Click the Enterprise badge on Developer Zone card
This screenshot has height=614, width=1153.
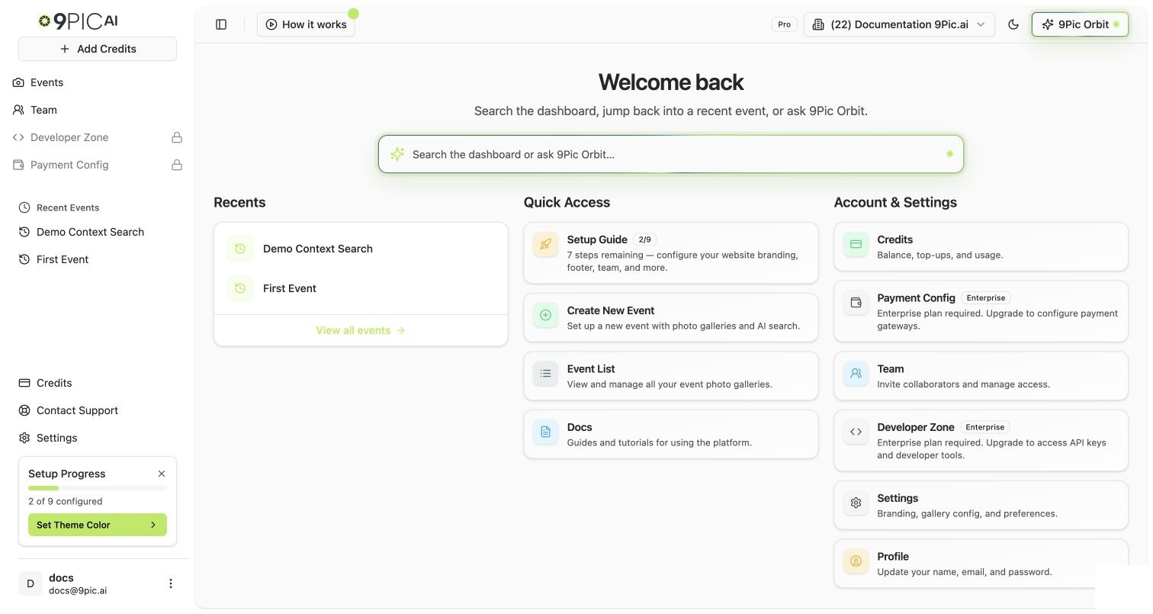pos(985,427)
